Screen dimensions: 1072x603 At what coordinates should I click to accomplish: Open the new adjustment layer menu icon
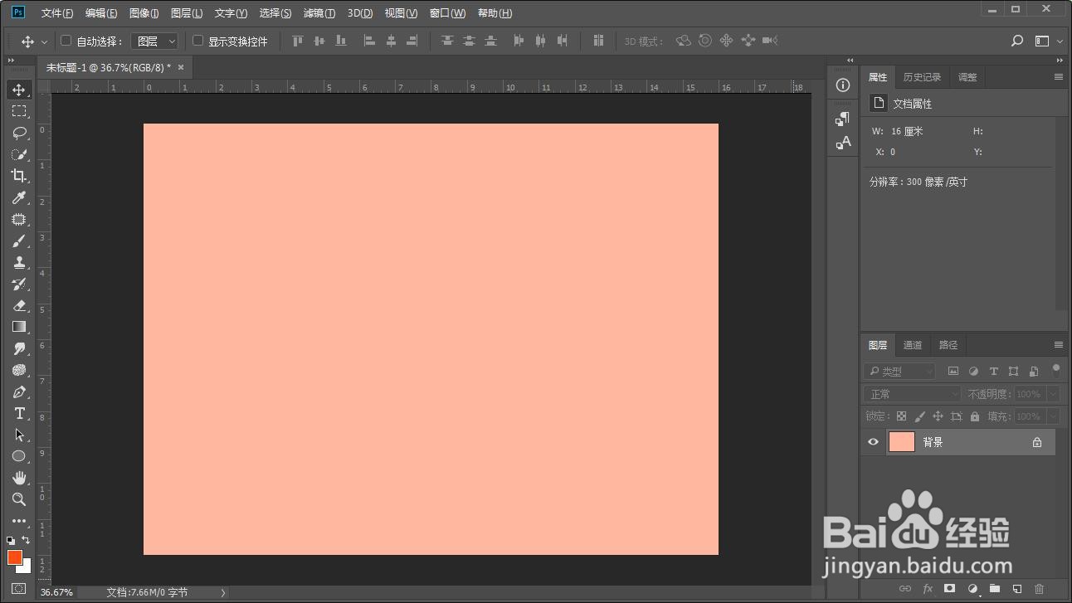(972, 589)
